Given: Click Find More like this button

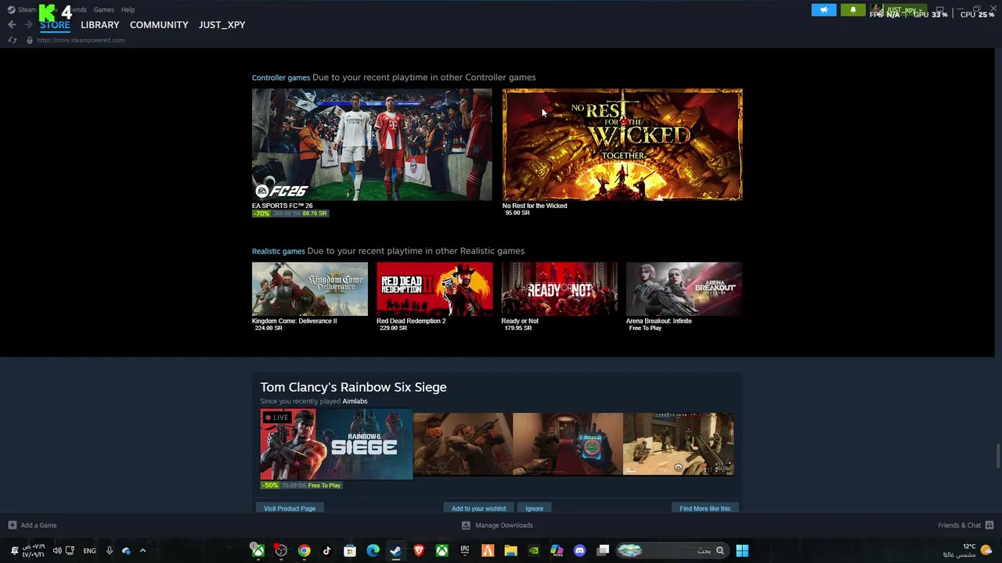Looking at the screenshot, I should pos(705,508).
